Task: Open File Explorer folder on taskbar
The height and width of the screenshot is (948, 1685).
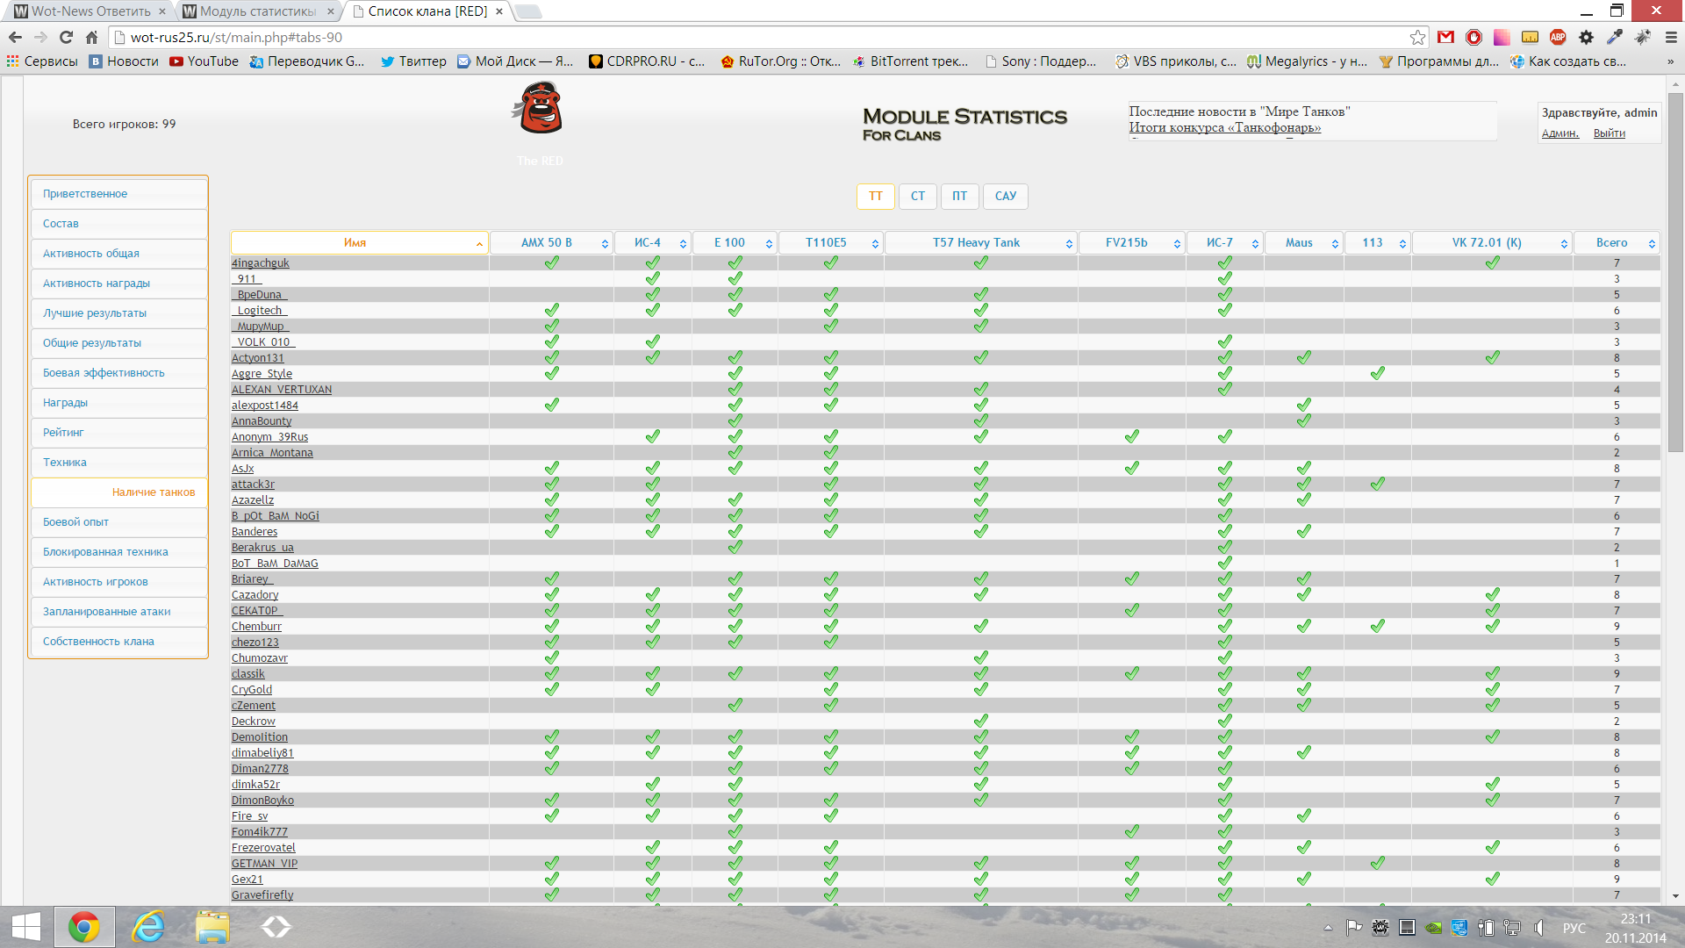Action: pos(212,927)
